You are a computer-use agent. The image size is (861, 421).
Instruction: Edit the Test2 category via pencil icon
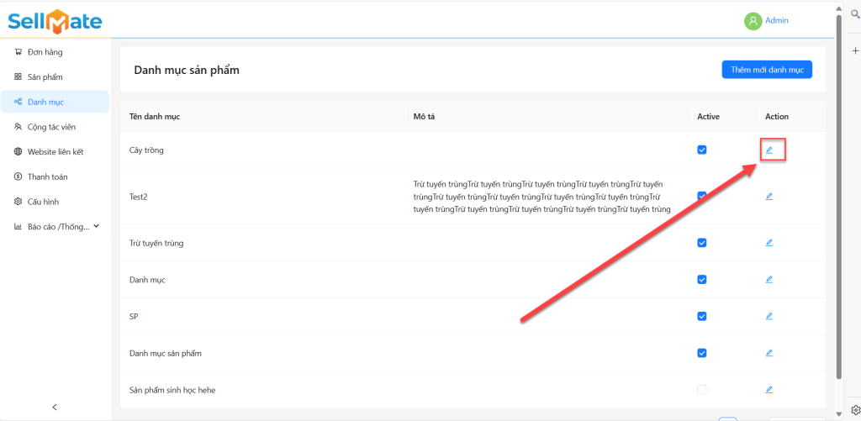(769, 196)
